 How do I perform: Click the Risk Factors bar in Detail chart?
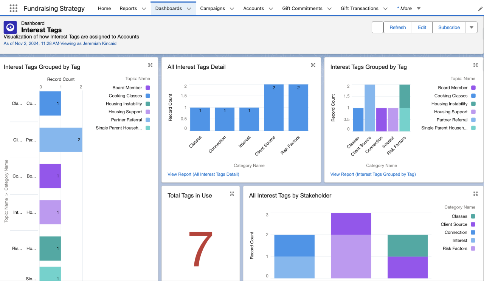click(x=298, y=108)
